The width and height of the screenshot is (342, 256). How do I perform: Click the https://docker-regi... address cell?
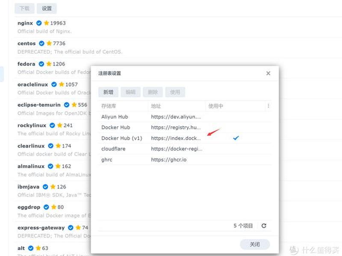177,148
